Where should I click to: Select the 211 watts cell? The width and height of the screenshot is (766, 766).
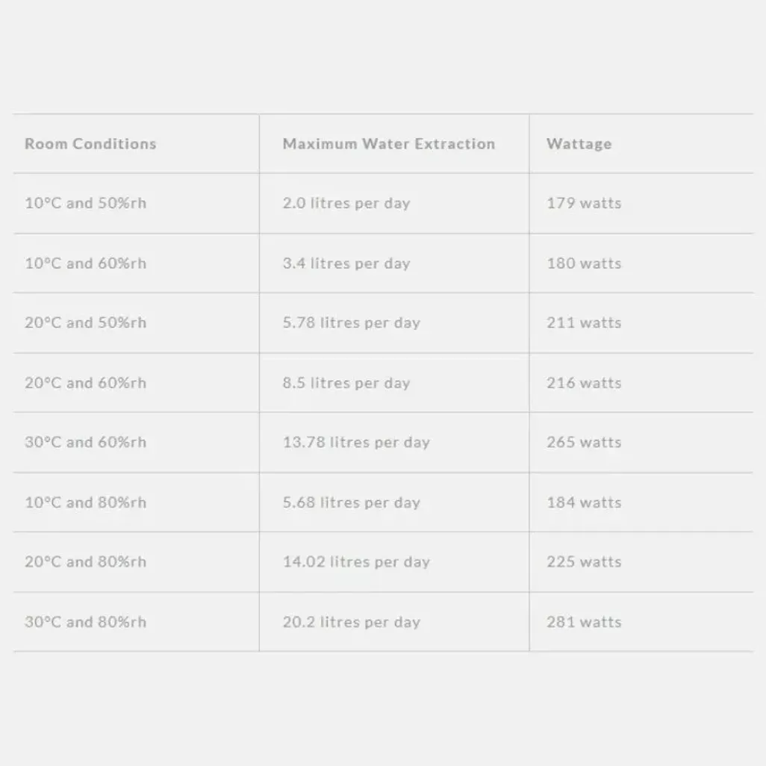pos(584,323)
